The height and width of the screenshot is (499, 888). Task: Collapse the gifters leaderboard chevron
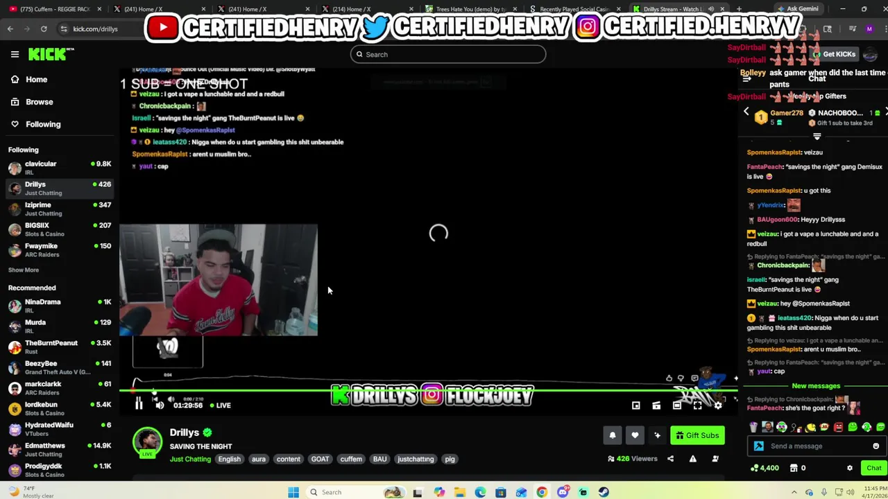point(817,137)
